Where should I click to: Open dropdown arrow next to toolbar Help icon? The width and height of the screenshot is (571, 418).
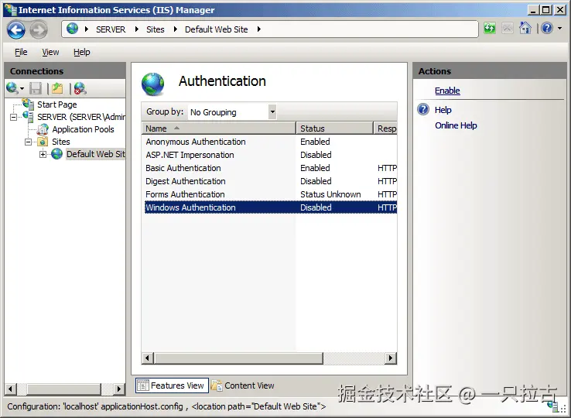tap(559, 28)
